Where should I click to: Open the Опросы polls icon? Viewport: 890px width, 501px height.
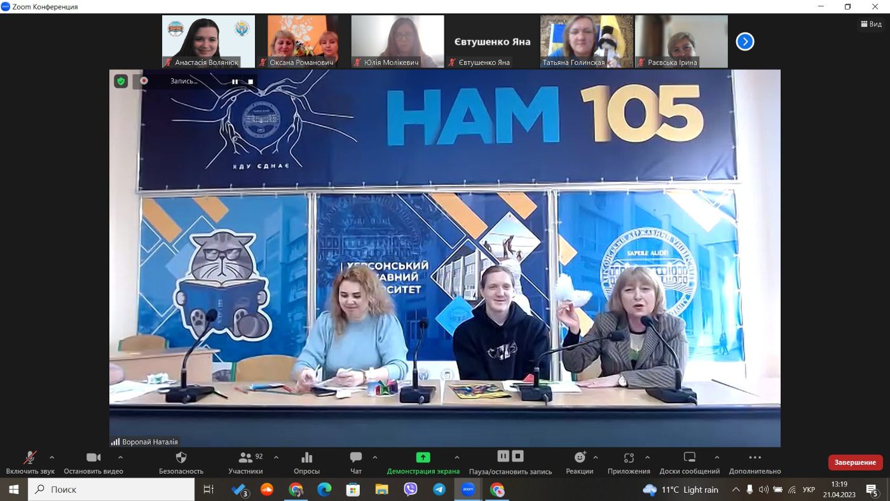pyautogui.click(x=307, y=458)
